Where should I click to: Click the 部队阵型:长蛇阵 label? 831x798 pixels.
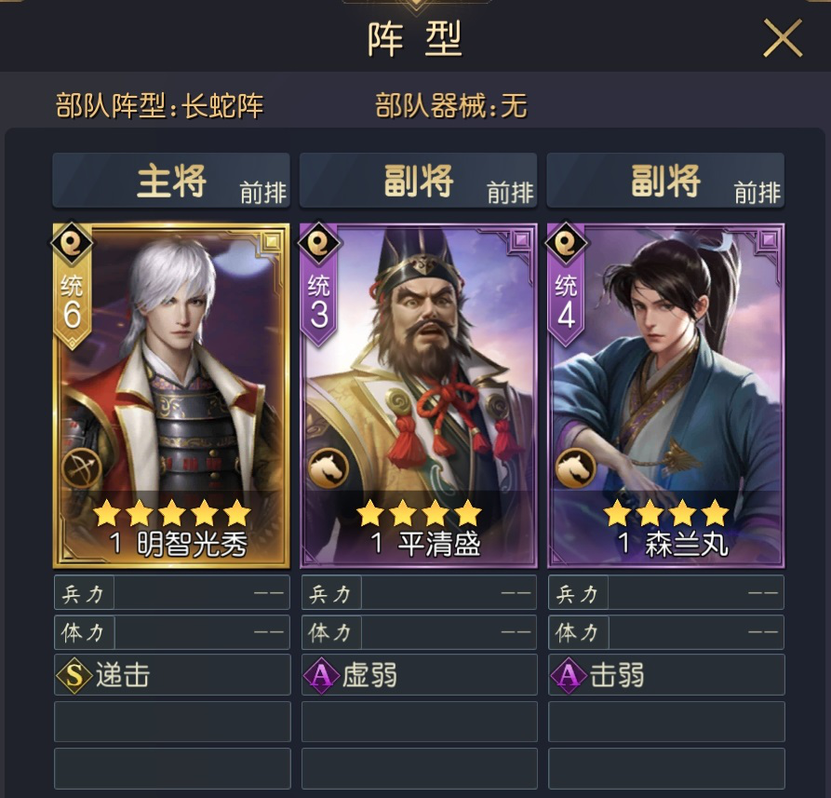click(x=159, y=105)
